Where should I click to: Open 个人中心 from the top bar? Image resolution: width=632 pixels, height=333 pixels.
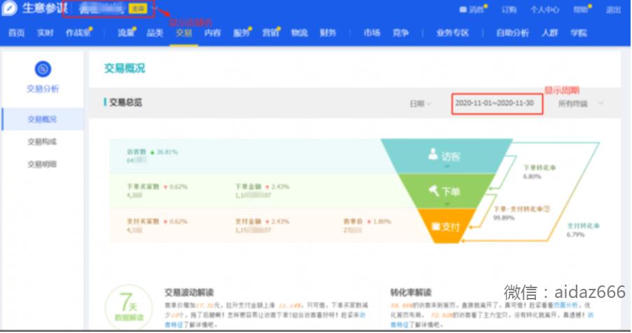(544, 10)
